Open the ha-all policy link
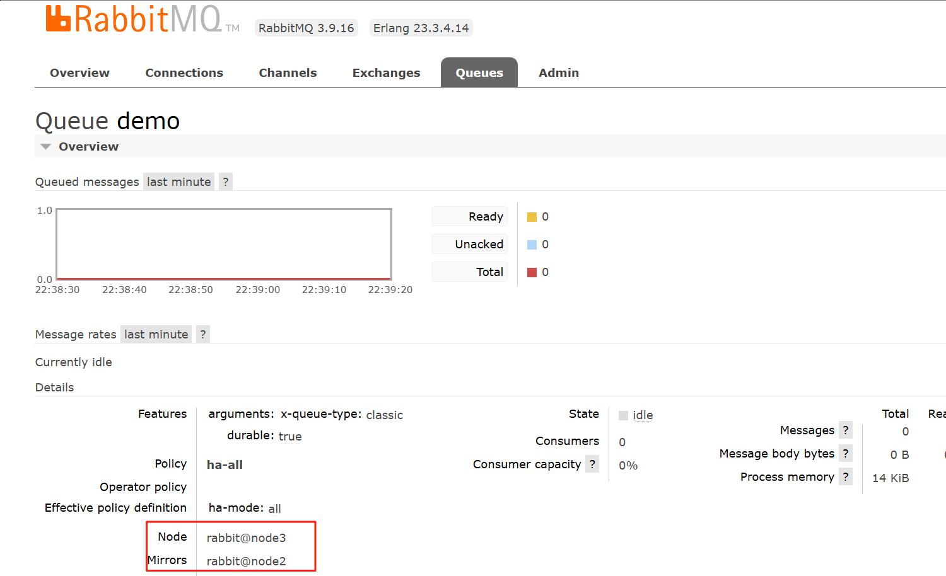Screen dimensions: 946x576 [225, 464]
